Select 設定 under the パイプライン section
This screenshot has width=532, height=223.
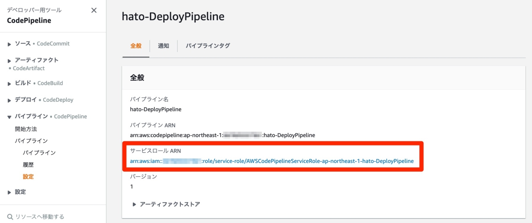click(28, 177)
